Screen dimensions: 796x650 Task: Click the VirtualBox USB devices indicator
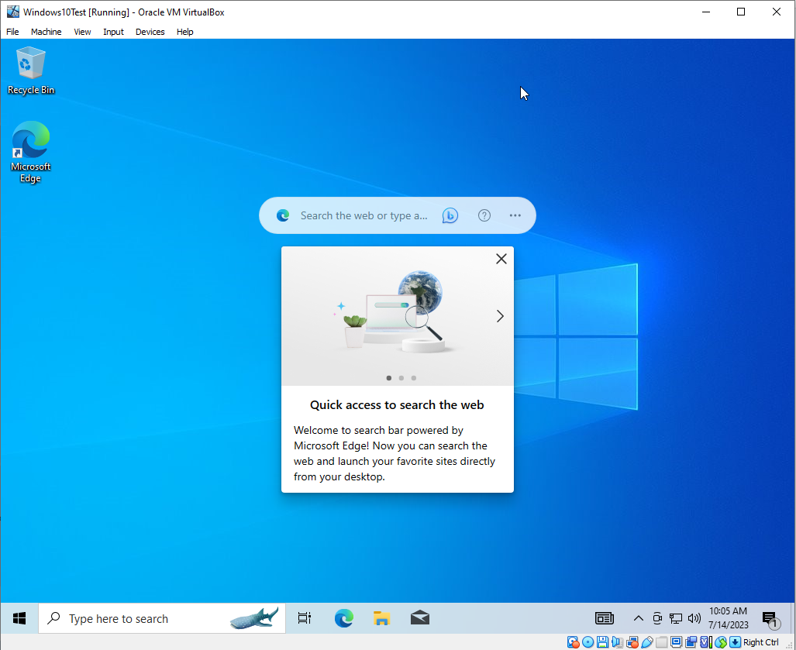click(x=647, y=642)
